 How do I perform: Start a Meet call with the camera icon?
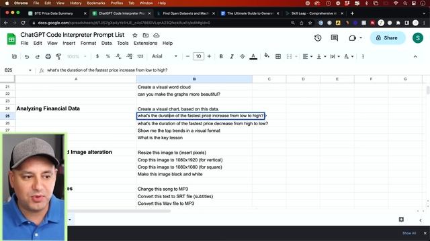click(352, 38)
